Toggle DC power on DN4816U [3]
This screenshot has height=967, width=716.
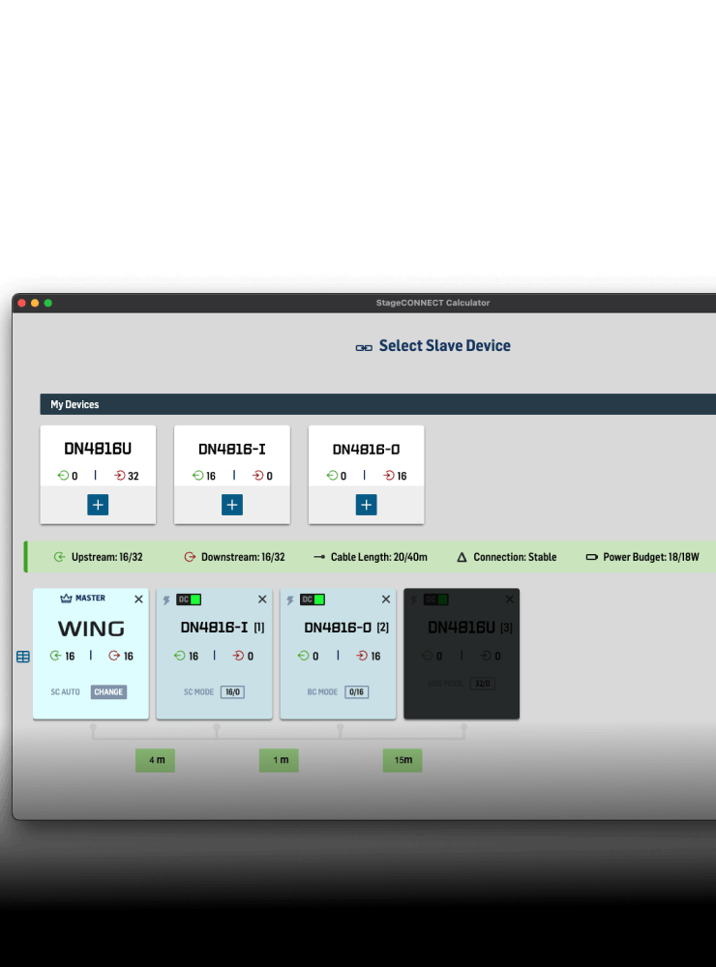(x=435, y=600)
